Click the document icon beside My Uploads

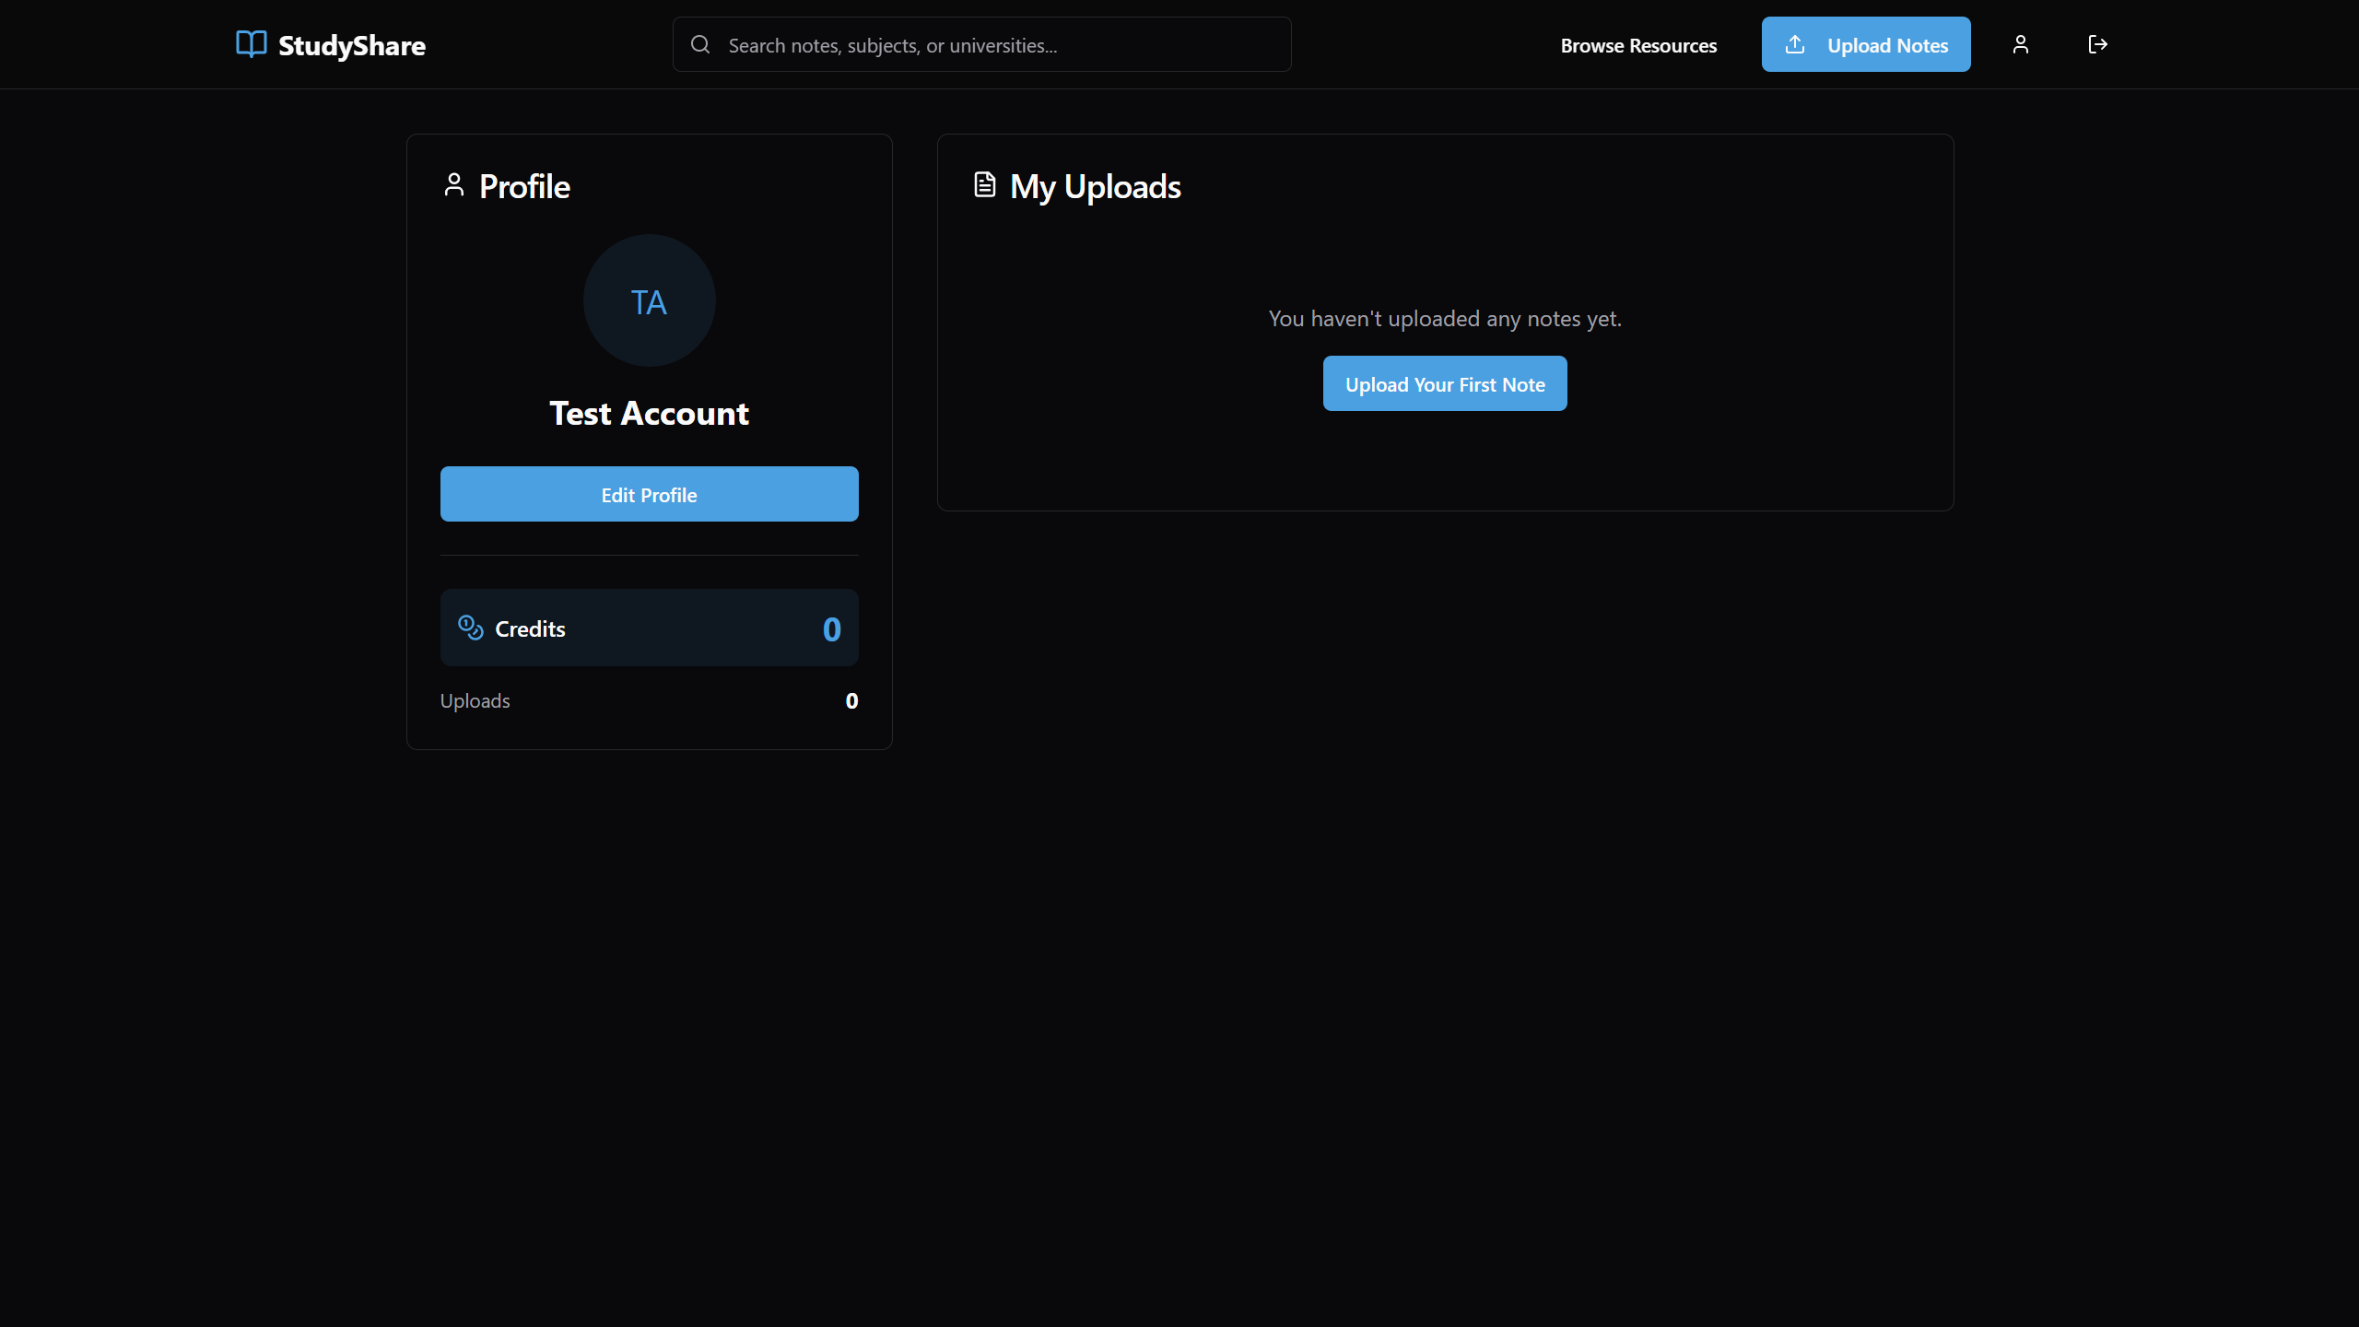984,185
